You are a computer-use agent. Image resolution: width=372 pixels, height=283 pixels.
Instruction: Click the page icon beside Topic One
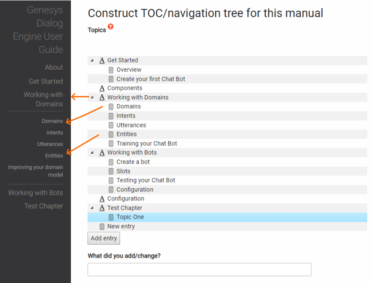click(x=111, y=217)
